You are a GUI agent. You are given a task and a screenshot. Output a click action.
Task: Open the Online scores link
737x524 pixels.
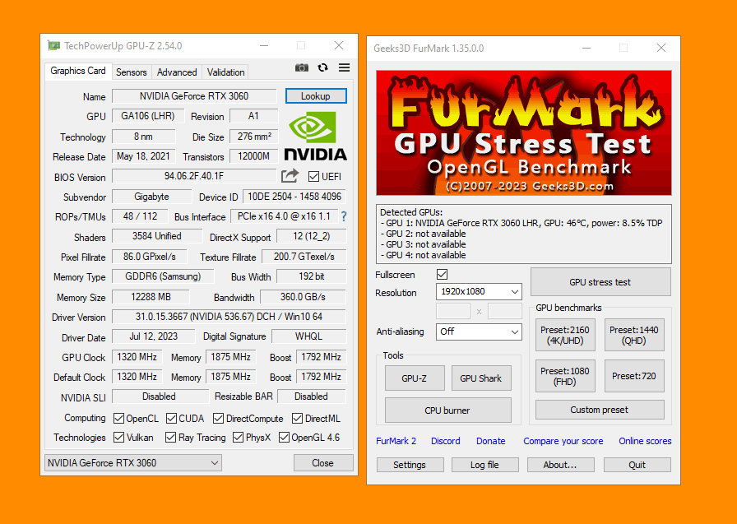pyautogui.click(x=645, y=441)
